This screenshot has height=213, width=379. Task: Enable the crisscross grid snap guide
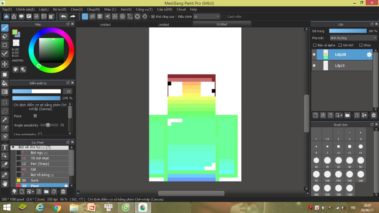coord(100,16)
